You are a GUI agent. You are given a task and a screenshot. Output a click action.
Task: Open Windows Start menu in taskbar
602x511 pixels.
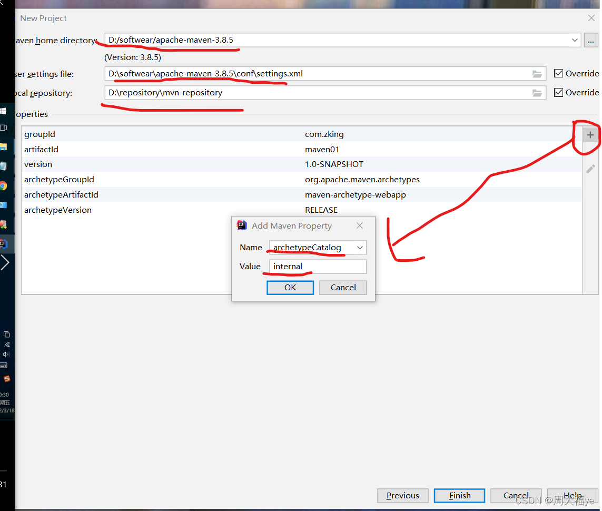[x=3, y=111]
